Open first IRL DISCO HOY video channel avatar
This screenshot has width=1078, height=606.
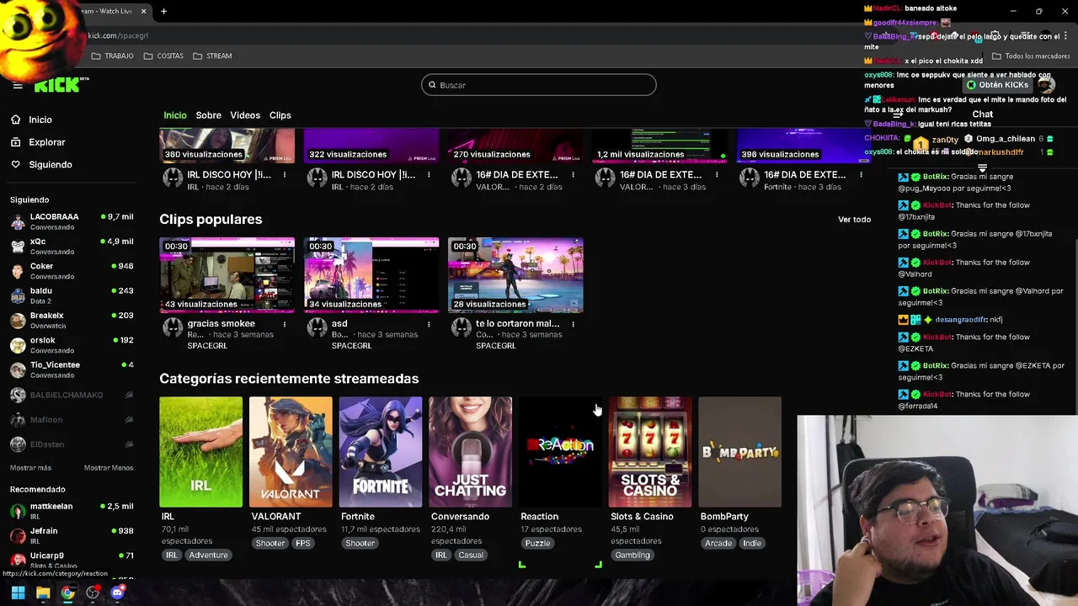[x=173, y=178]
